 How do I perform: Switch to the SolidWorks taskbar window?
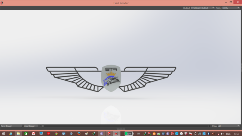click(x=109, y=134)
